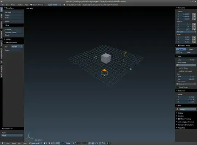Click the Mirror button
The image size is (197, 145).
click(x=13, y=21)
